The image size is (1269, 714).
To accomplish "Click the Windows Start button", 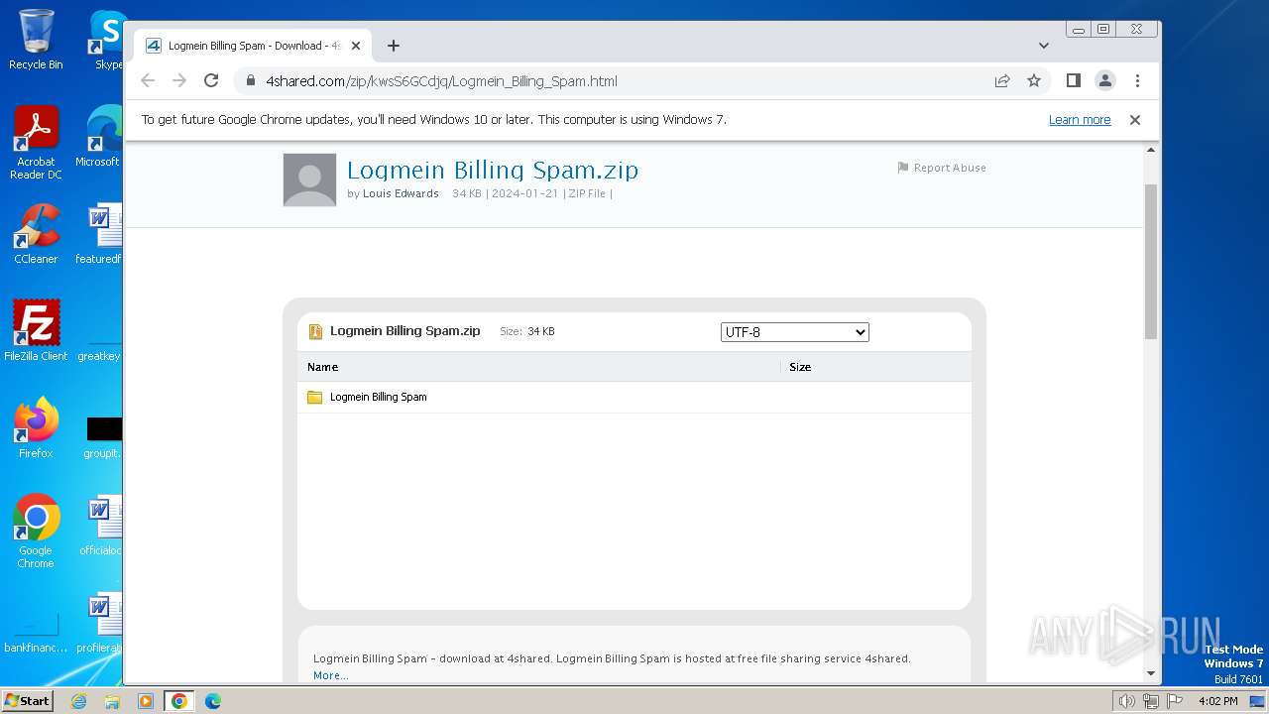I will pyautogui.click(x=27, y=700).
